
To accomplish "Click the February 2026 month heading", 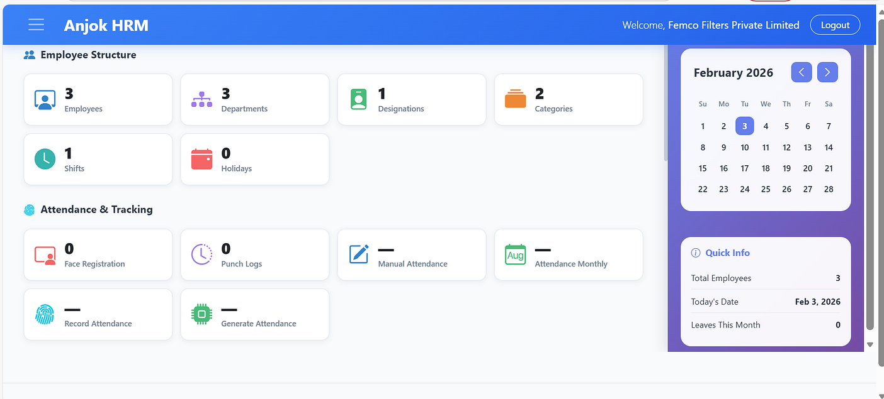I will [x=734, y=73].
